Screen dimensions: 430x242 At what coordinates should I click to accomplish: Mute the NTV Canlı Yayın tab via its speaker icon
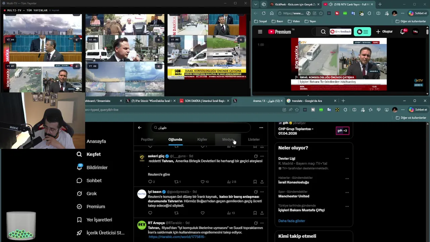tap(331, 4)
